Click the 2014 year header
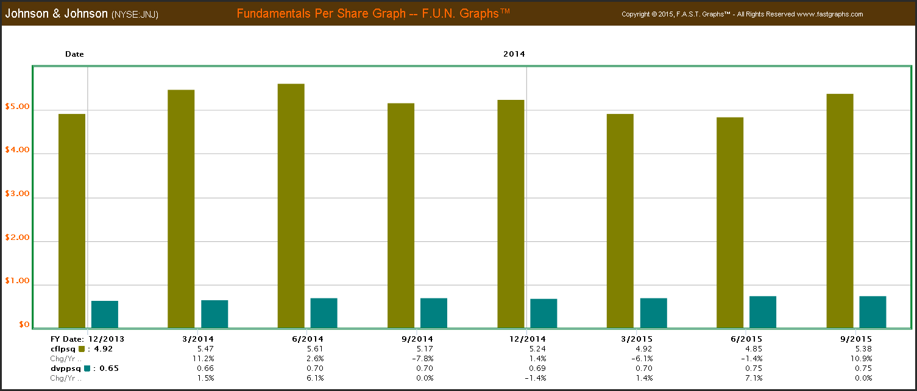 click(x=514, y=54)
